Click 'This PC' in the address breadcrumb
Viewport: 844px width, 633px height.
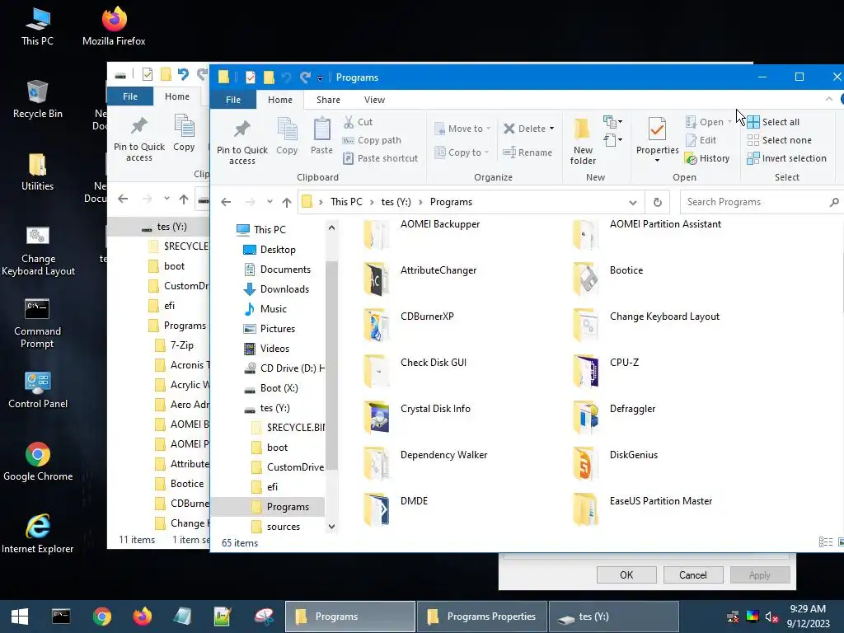click(x=346, y=202)
